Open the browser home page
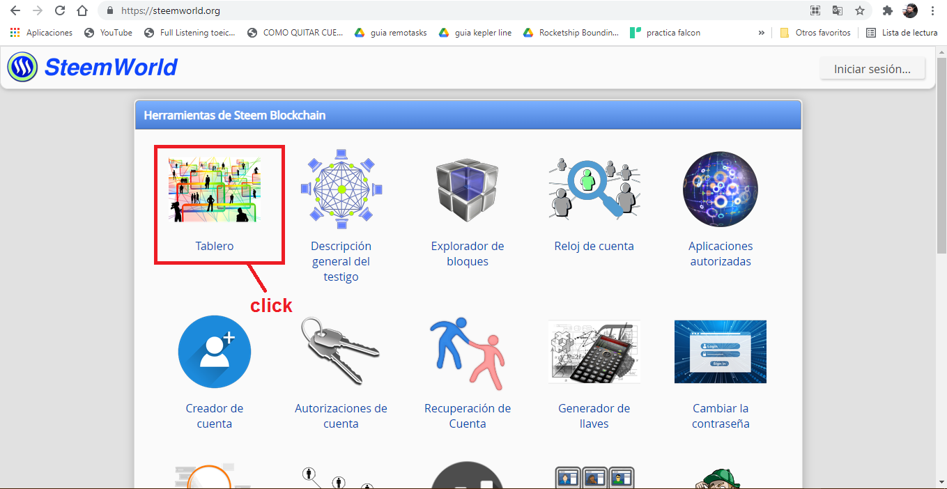Image resolution: width=947 pixels, height=489 pixels. tap(82, 11)
